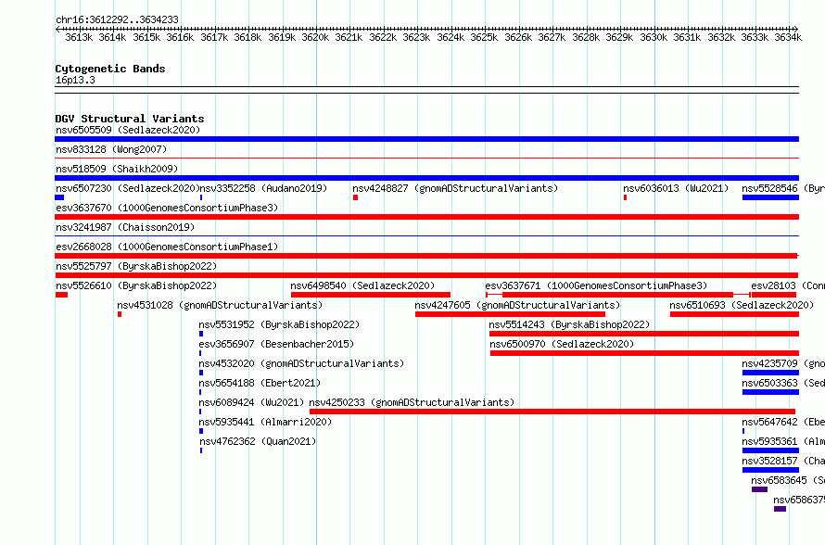Click the short red bar of nsv5526610
The image size is (825, 545).
coord(61,295)
